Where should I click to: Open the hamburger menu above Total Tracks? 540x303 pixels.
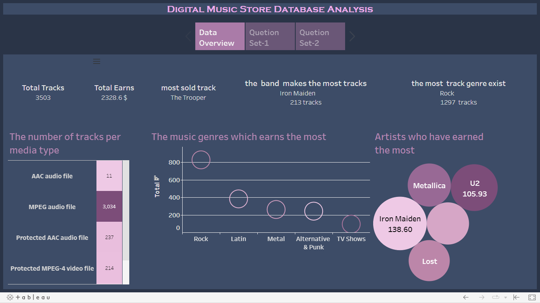point(96,61)
